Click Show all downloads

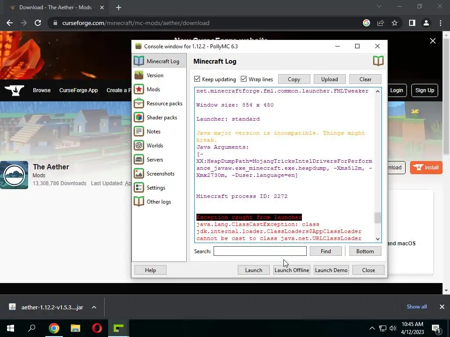click(x=417, y=307)
